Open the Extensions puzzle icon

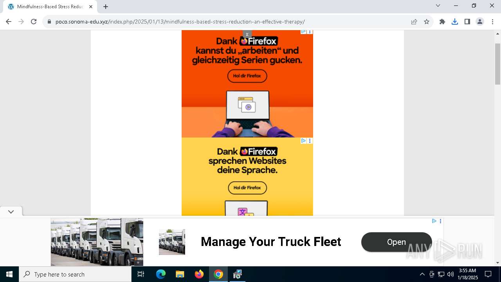click(x=442, y=22)
